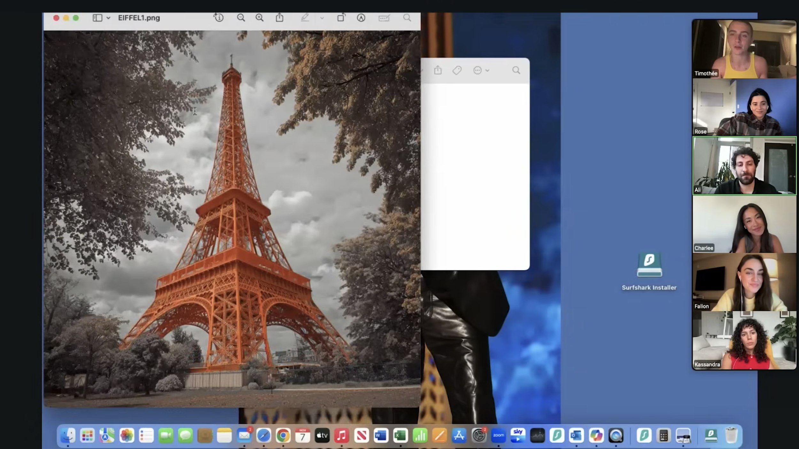Zoom in on the EIFFEL1.png image
799x449 pixels.
[260, 18]
